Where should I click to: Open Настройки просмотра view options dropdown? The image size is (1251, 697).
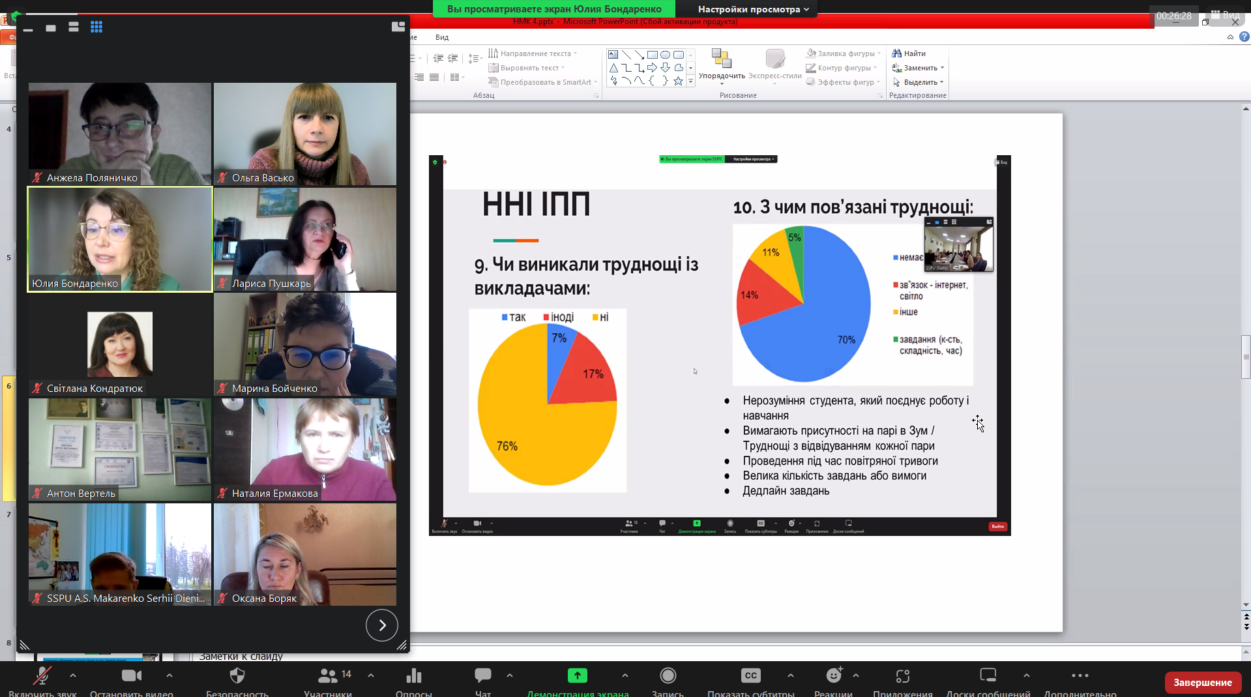753,9
